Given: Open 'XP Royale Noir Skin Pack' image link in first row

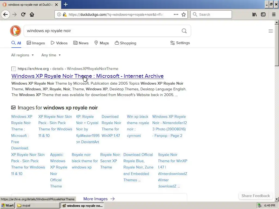Looking at the screenshot, I should pyautogui.click(x=55, y=126).
